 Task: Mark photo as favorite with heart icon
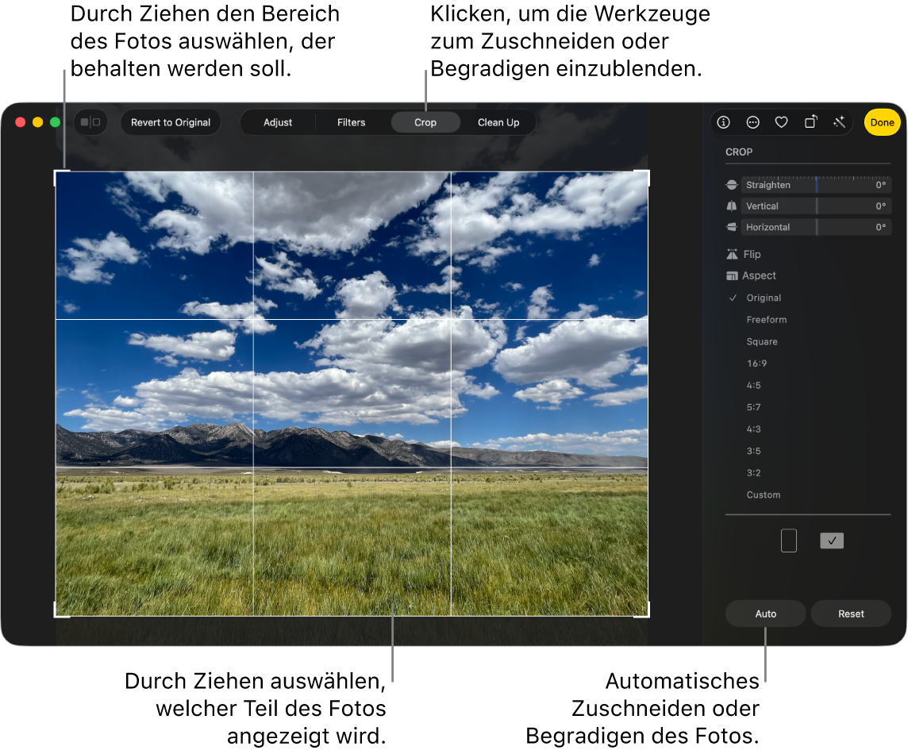[x=781, y=122]
